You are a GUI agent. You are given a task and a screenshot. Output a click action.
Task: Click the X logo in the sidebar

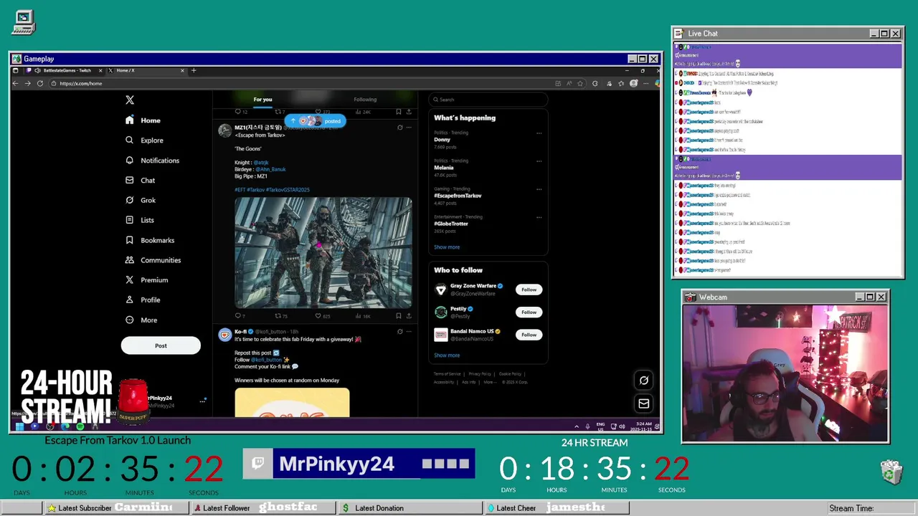129,100
